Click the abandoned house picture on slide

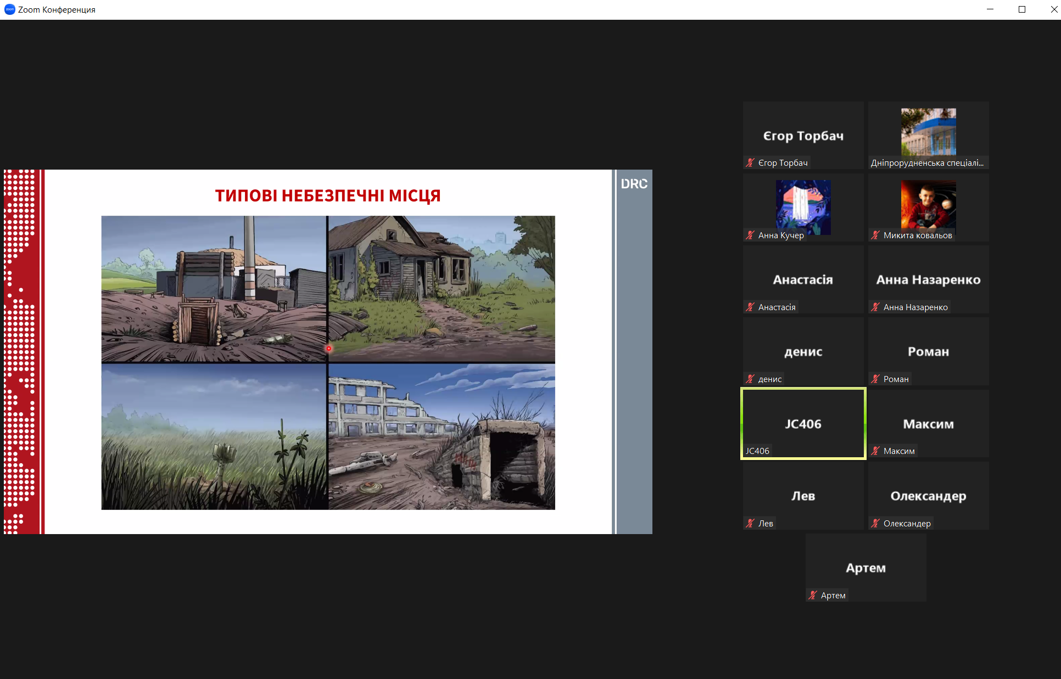[442, 288]
